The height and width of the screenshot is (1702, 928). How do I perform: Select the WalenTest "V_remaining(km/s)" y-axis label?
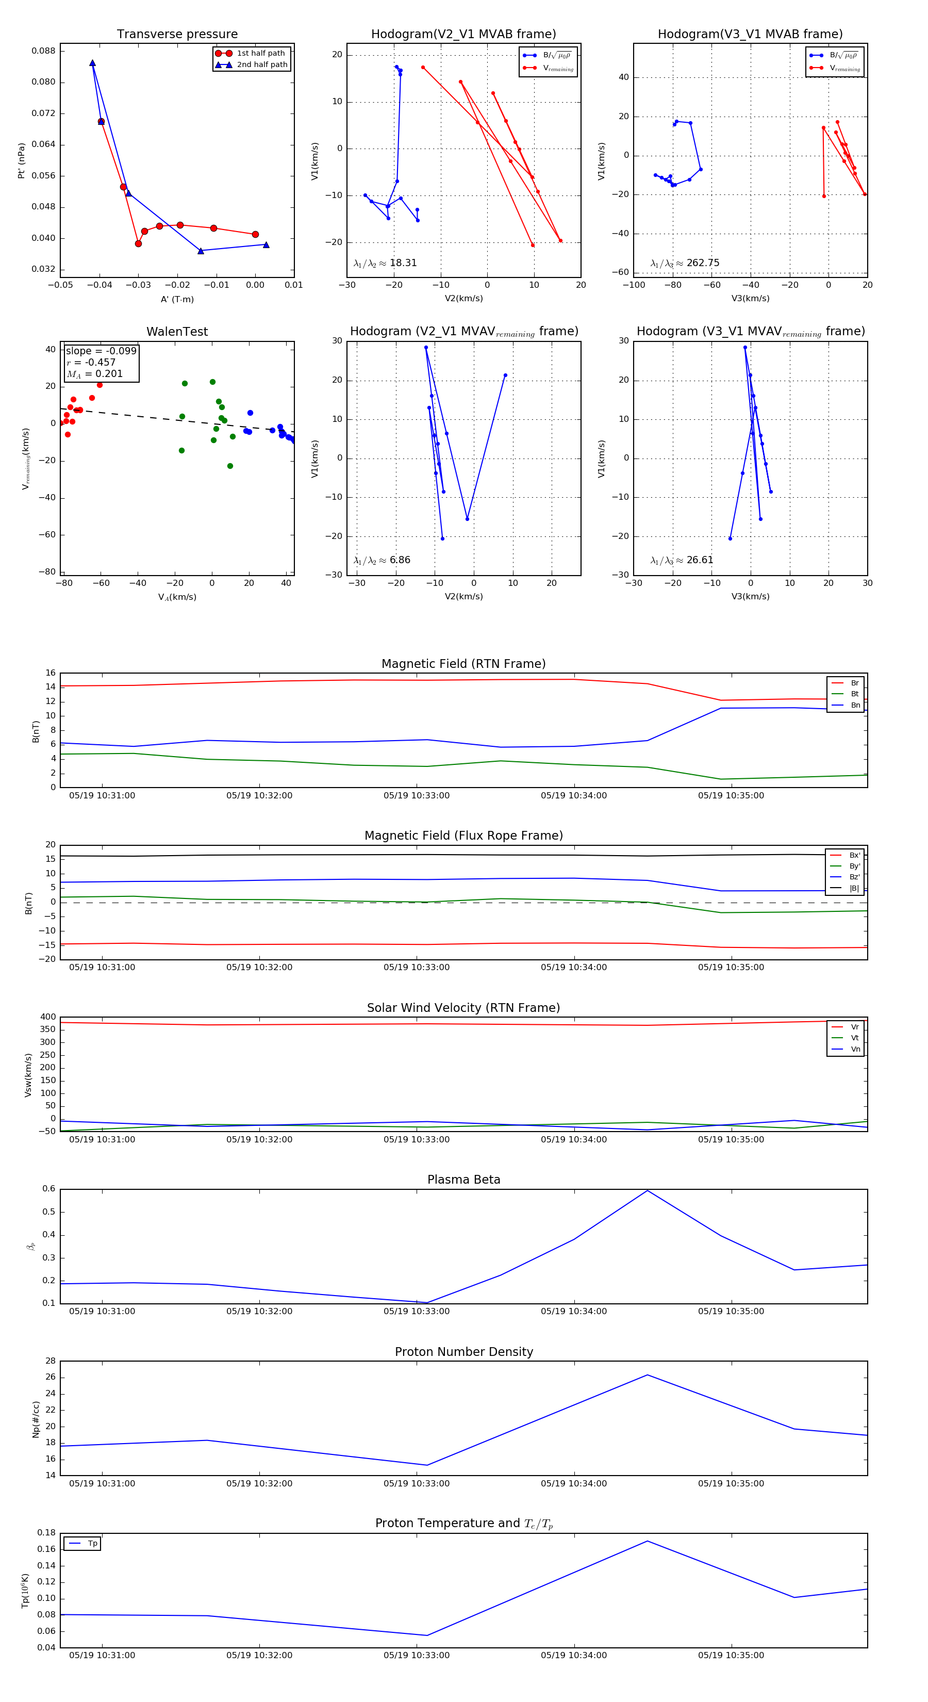tap(26, 459)
